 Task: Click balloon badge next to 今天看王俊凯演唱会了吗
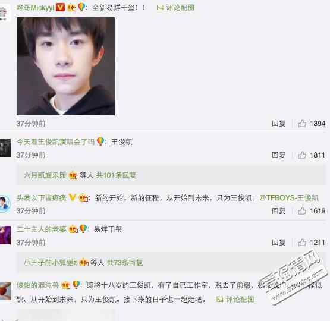click(100, 141)
